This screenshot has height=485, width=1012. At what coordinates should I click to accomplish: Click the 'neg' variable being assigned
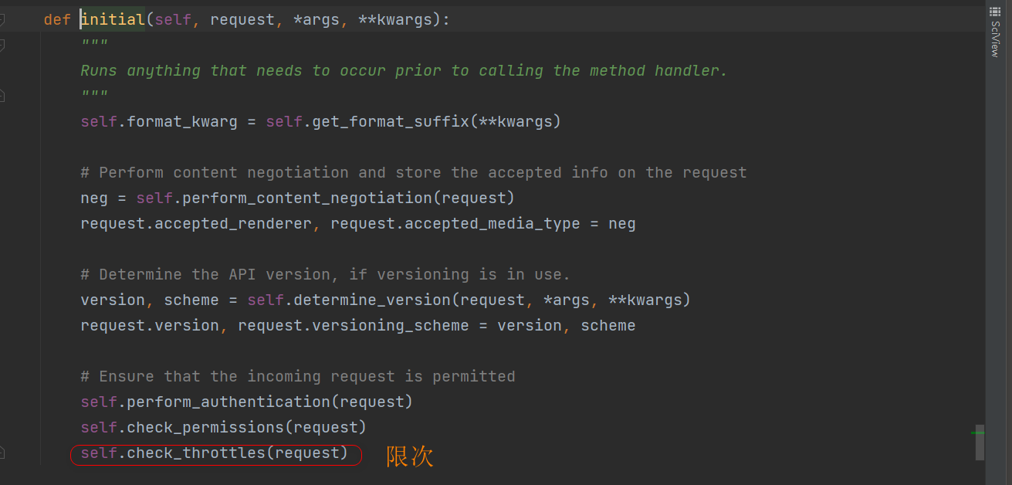coord(94,198)
